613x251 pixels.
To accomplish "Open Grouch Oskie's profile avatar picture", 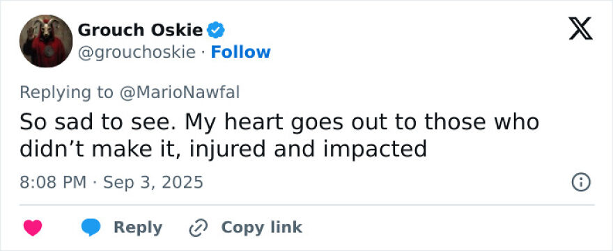I will coord(46,41).
